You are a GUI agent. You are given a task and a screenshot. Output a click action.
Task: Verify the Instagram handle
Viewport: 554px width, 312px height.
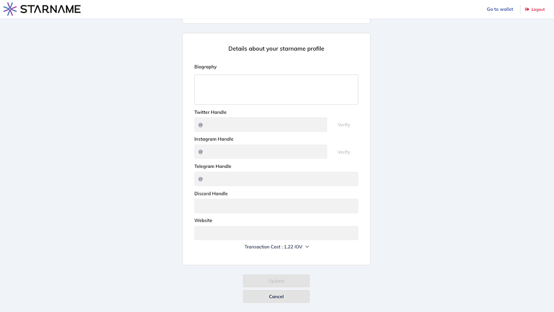pyautogui.click(x=344, y=152)
